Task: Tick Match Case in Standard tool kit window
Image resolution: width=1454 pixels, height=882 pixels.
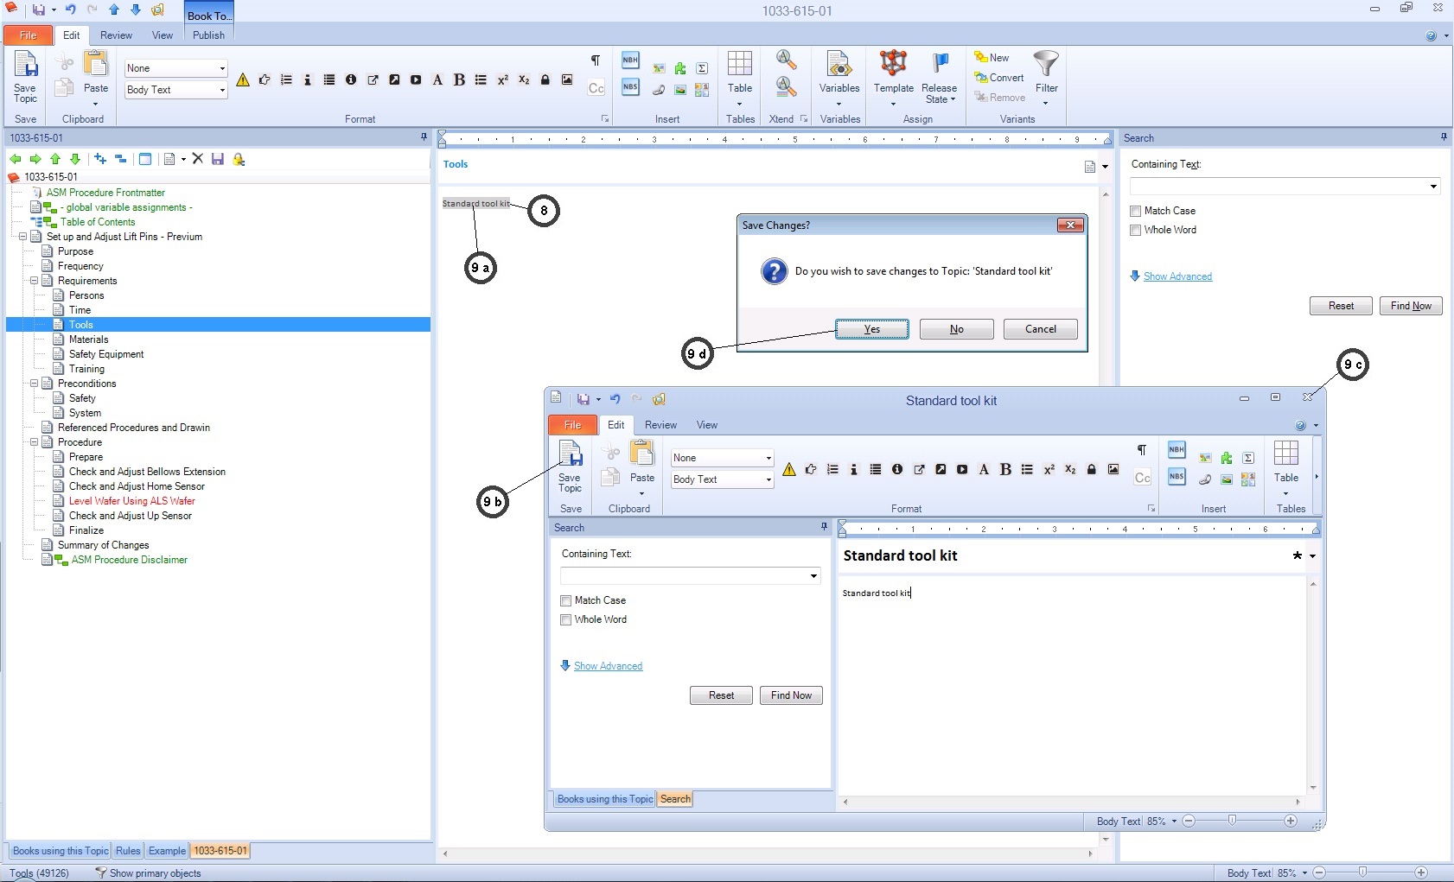Action: click(566, 600)
